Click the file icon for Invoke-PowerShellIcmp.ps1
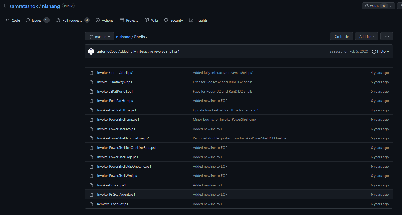402x215 pixels. [91, 120]
